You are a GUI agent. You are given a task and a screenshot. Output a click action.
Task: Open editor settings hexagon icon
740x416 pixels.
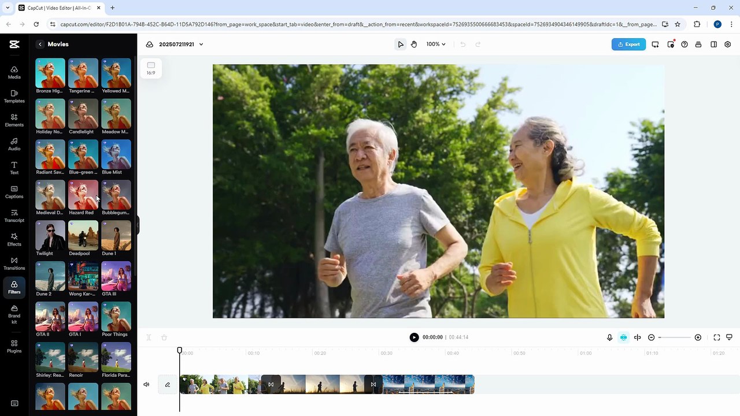728,44
